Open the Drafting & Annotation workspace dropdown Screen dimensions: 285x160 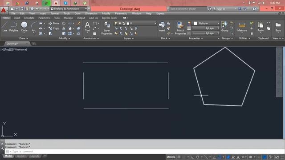(69, 9)
